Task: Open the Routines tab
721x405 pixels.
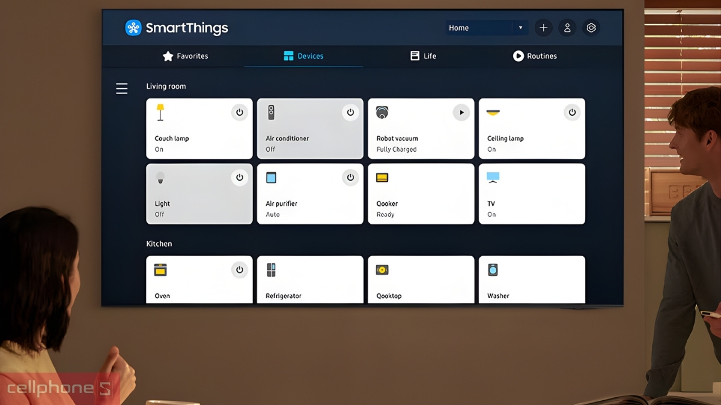Action: click(535, 56)
